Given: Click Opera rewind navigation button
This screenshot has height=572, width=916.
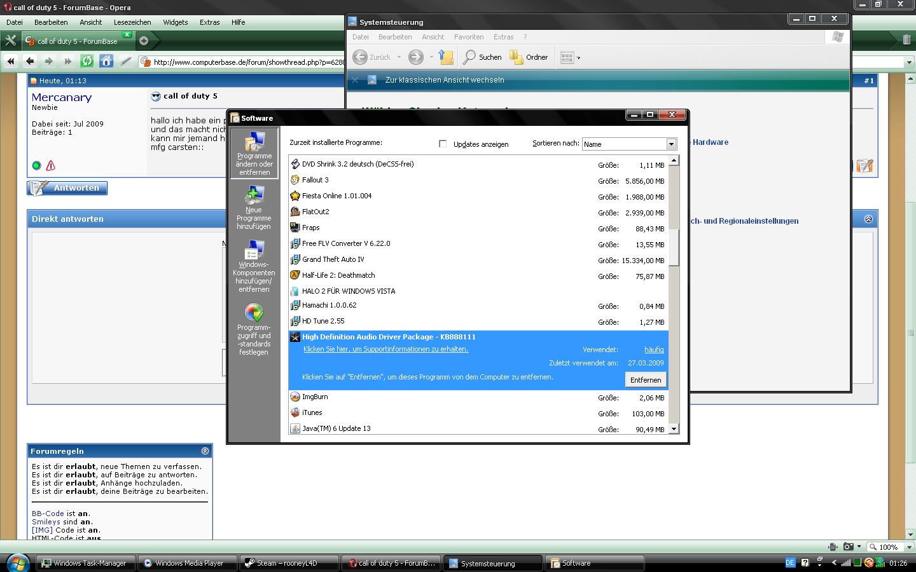Looking at the screenshot, I should coord(11,62).
